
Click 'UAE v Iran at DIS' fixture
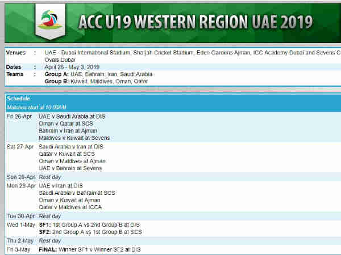click(x=61, y=186)
